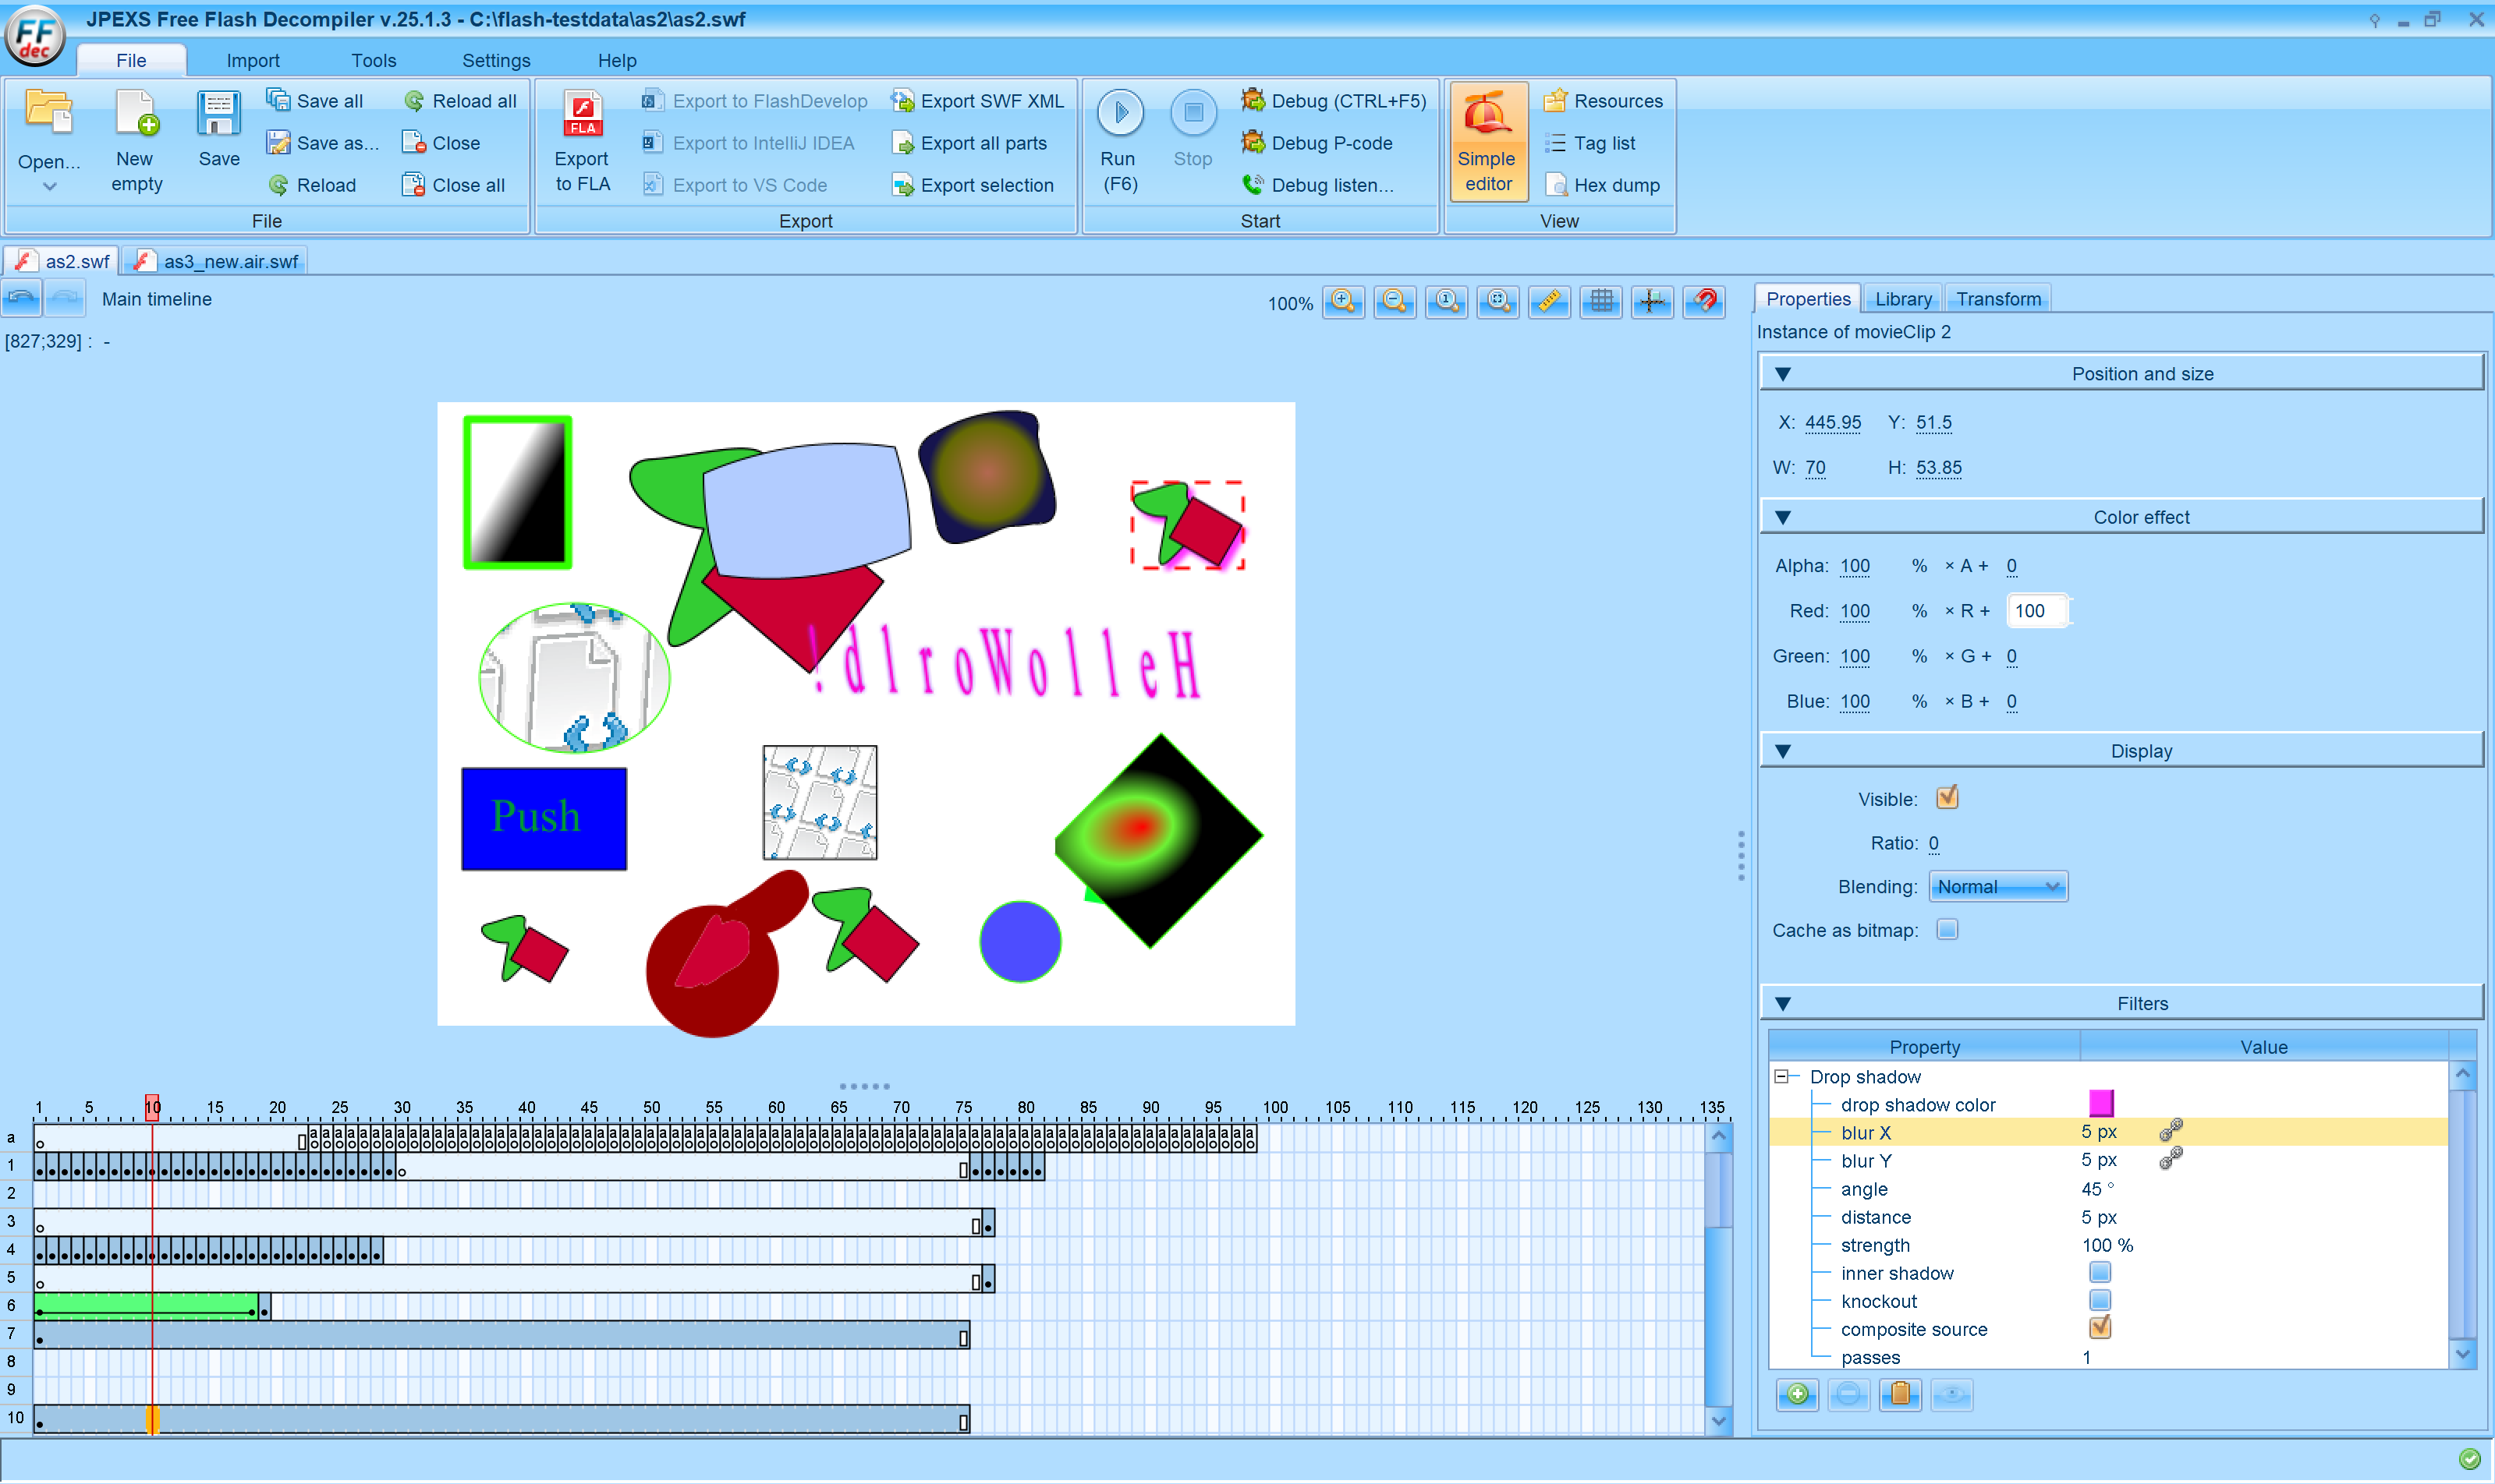Screen dimensions: 2495x1484
Task: Toggle the Simple editor view
Action: click(x=1487, y=141)
